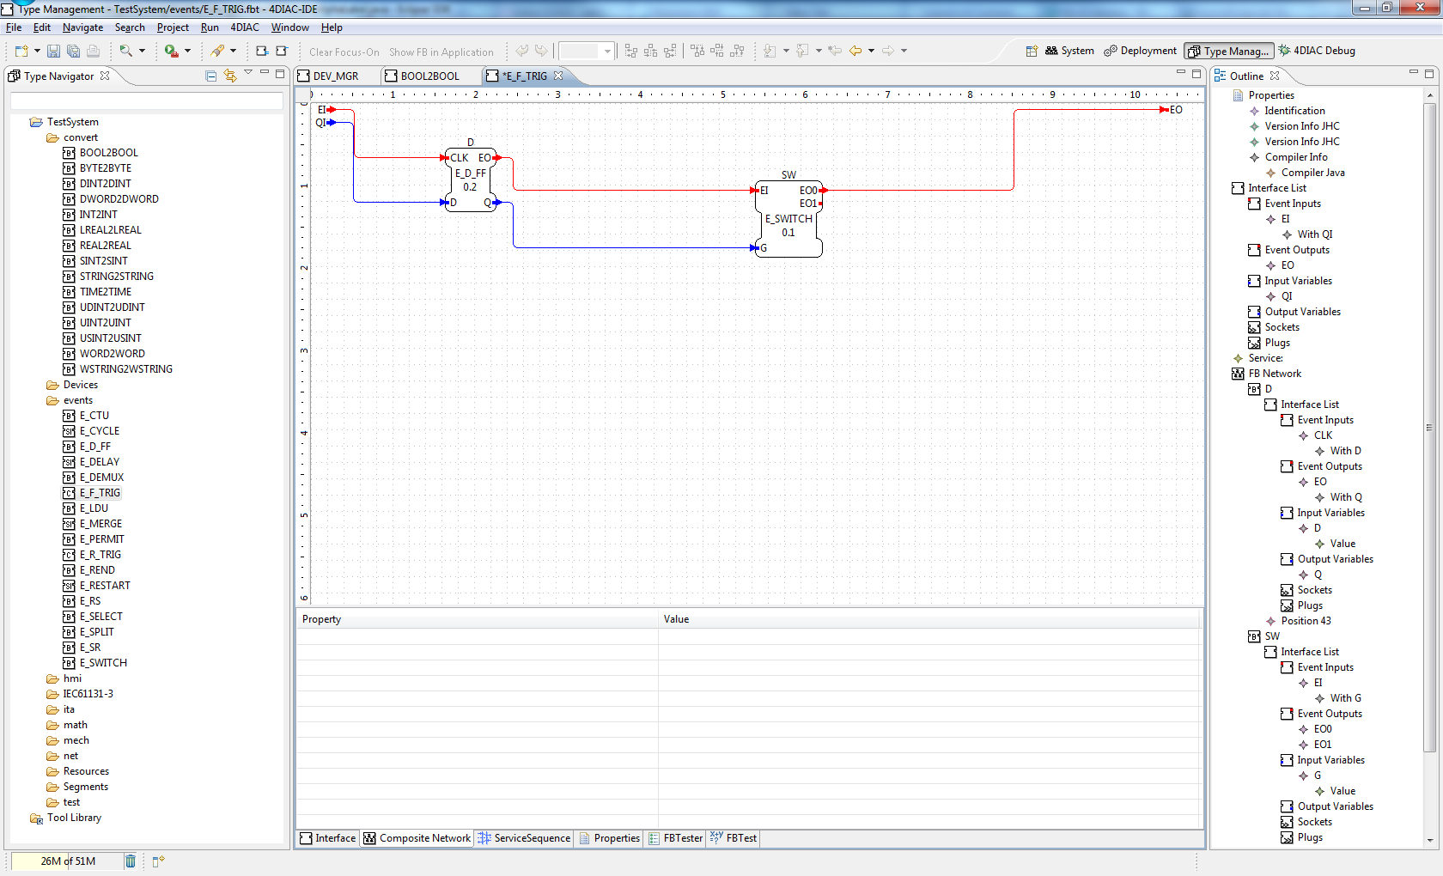Click Show FB in Application button
The image size is (1443, 876).
(x=441, y=52)
